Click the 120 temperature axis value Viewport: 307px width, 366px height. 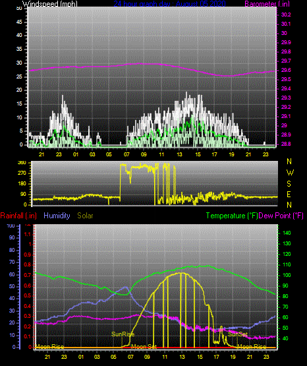point(287,254)
